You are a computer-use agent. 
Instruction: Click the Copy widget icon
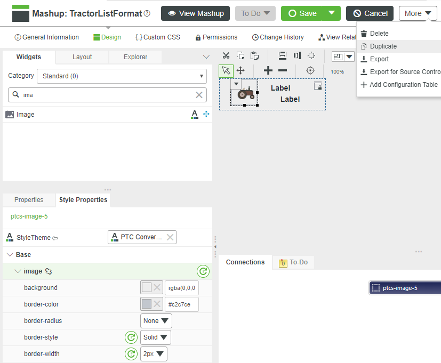coord(240,55)
